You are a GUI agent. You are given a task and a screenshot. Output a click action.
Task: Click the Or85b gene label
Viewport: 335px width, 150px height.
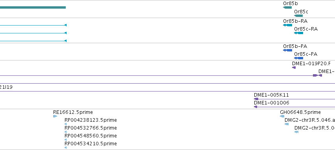pos(291,4)
